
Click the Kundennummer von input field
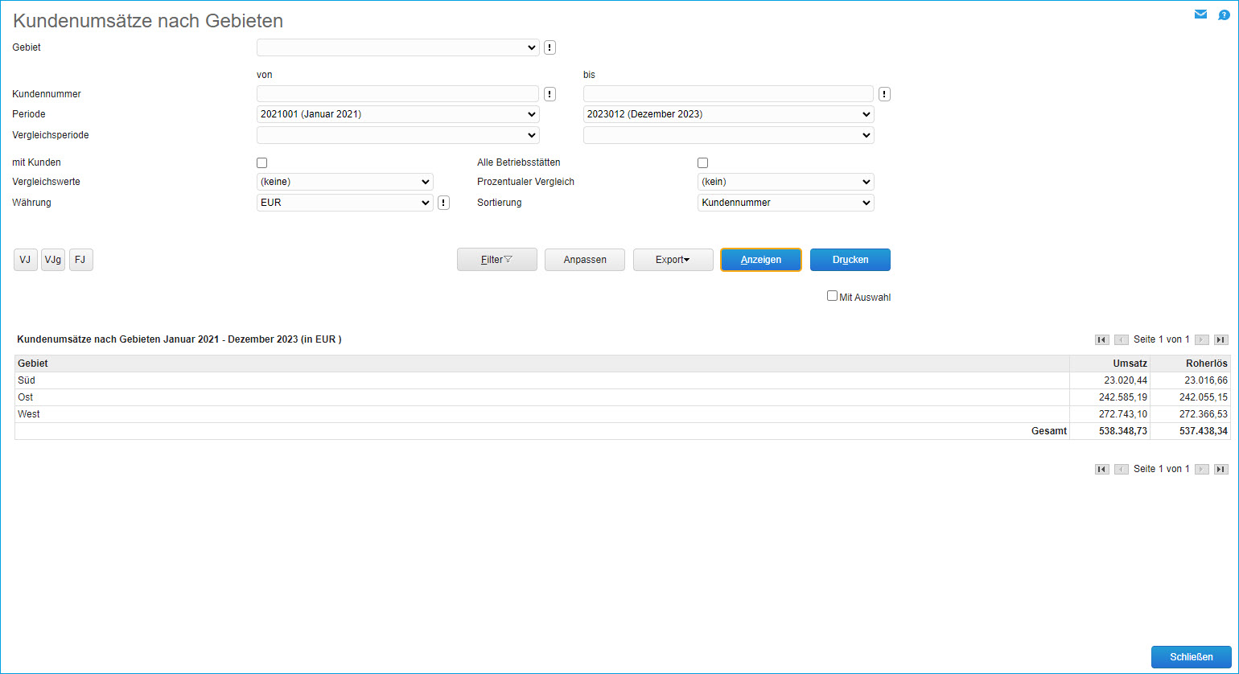tap(397, 94)
